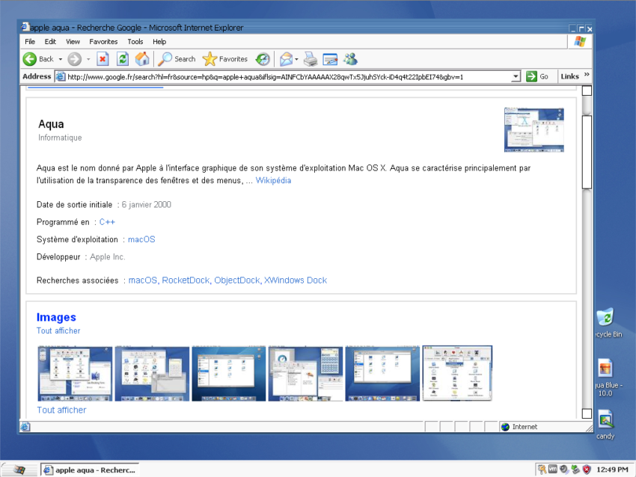Open the address bar dropdown arrow
Screen dimensions: 636x477
click(x=516, y=76)
